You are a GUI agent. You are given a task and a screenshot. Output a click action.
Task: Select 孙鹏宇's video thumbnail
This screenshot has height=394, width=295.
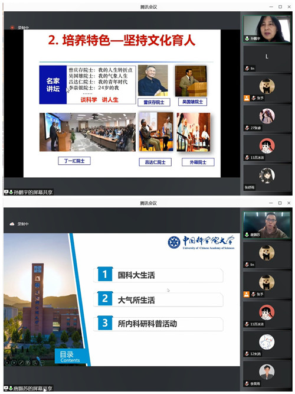[x=267, y=28]
